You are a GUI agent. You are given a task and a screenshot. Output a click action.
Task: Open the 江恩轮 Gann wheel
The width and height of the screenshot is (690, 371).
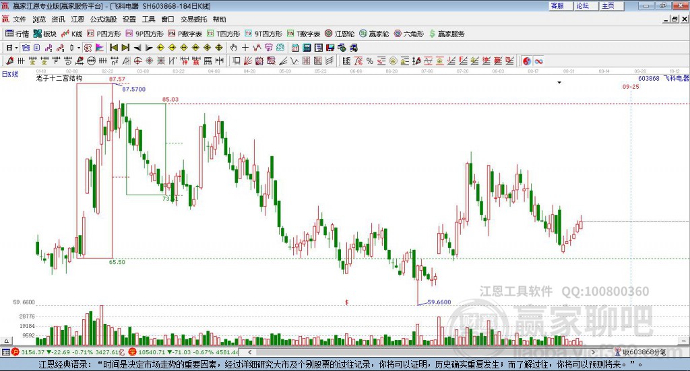[340, 34]
